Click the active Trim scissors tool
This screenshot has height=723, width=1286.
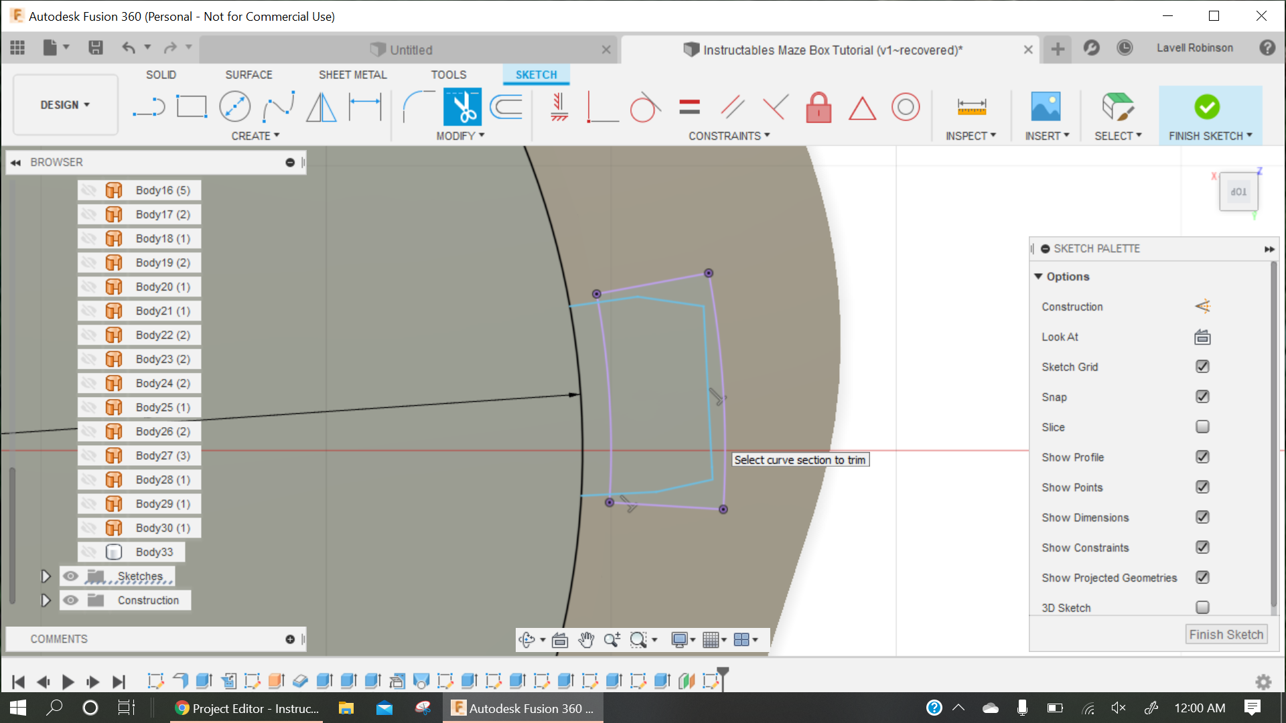pos(462,106)
